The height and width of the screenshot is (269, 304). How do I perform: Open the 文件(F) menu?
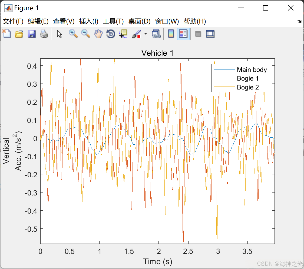coord(13,21)
